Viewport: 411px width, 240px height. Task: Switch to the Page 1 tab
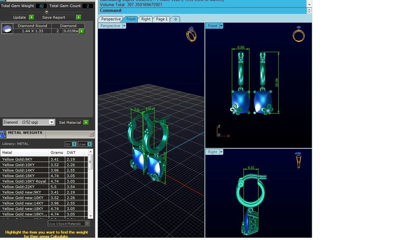point(162,19)
